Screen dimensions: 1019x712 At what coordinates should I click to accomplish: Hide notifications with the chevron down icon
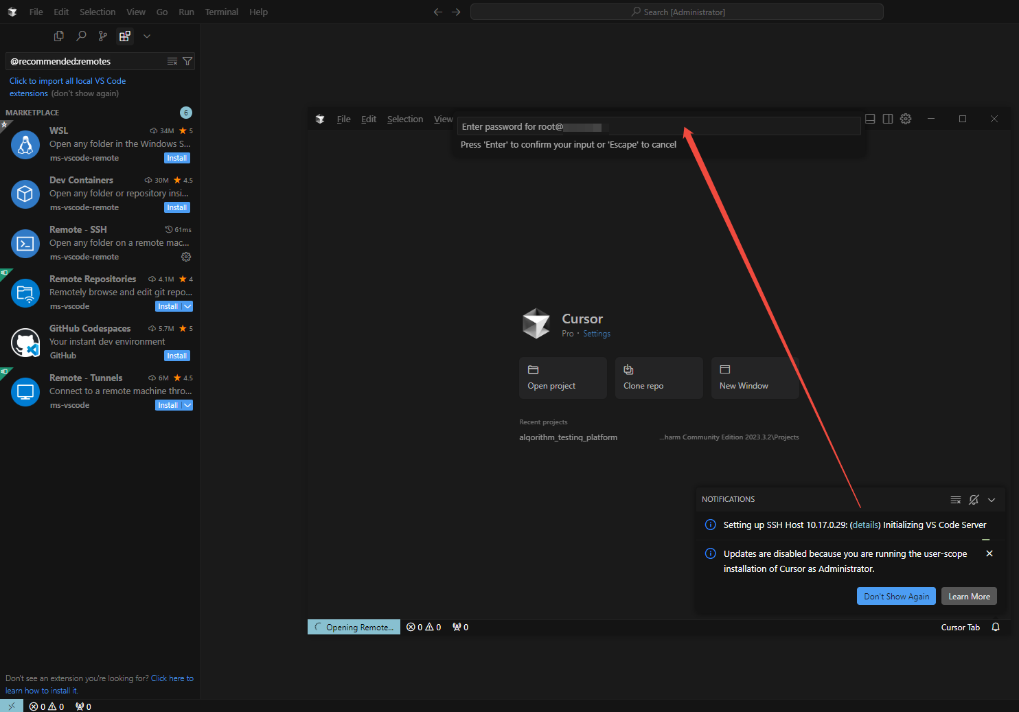tap(992, 499)
